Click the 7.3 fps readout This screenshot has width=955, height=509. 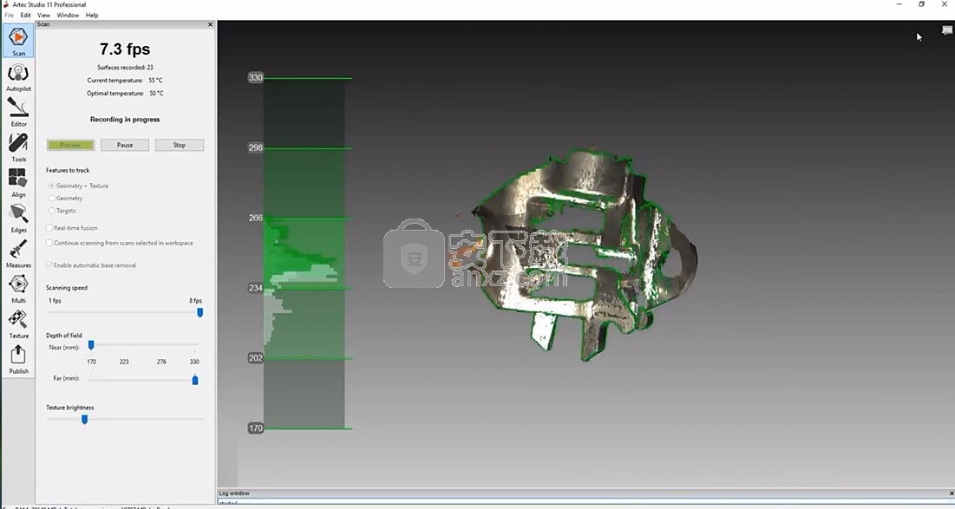point(125,49)
